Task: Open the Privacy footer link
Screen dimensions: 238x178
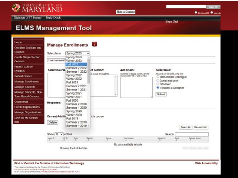Action: click(x=44, y=172)
